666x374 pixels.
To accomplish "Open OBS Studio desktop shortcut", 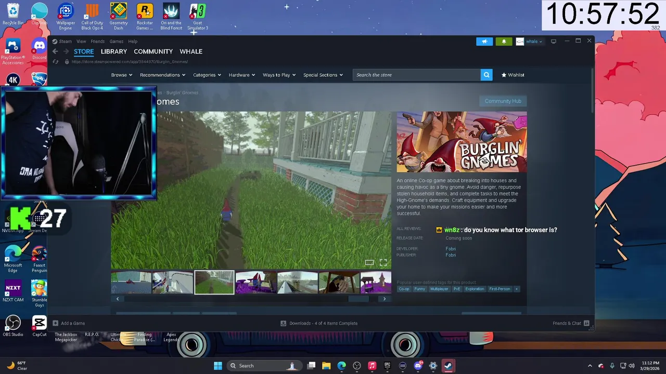I will (x=13, y=326).
